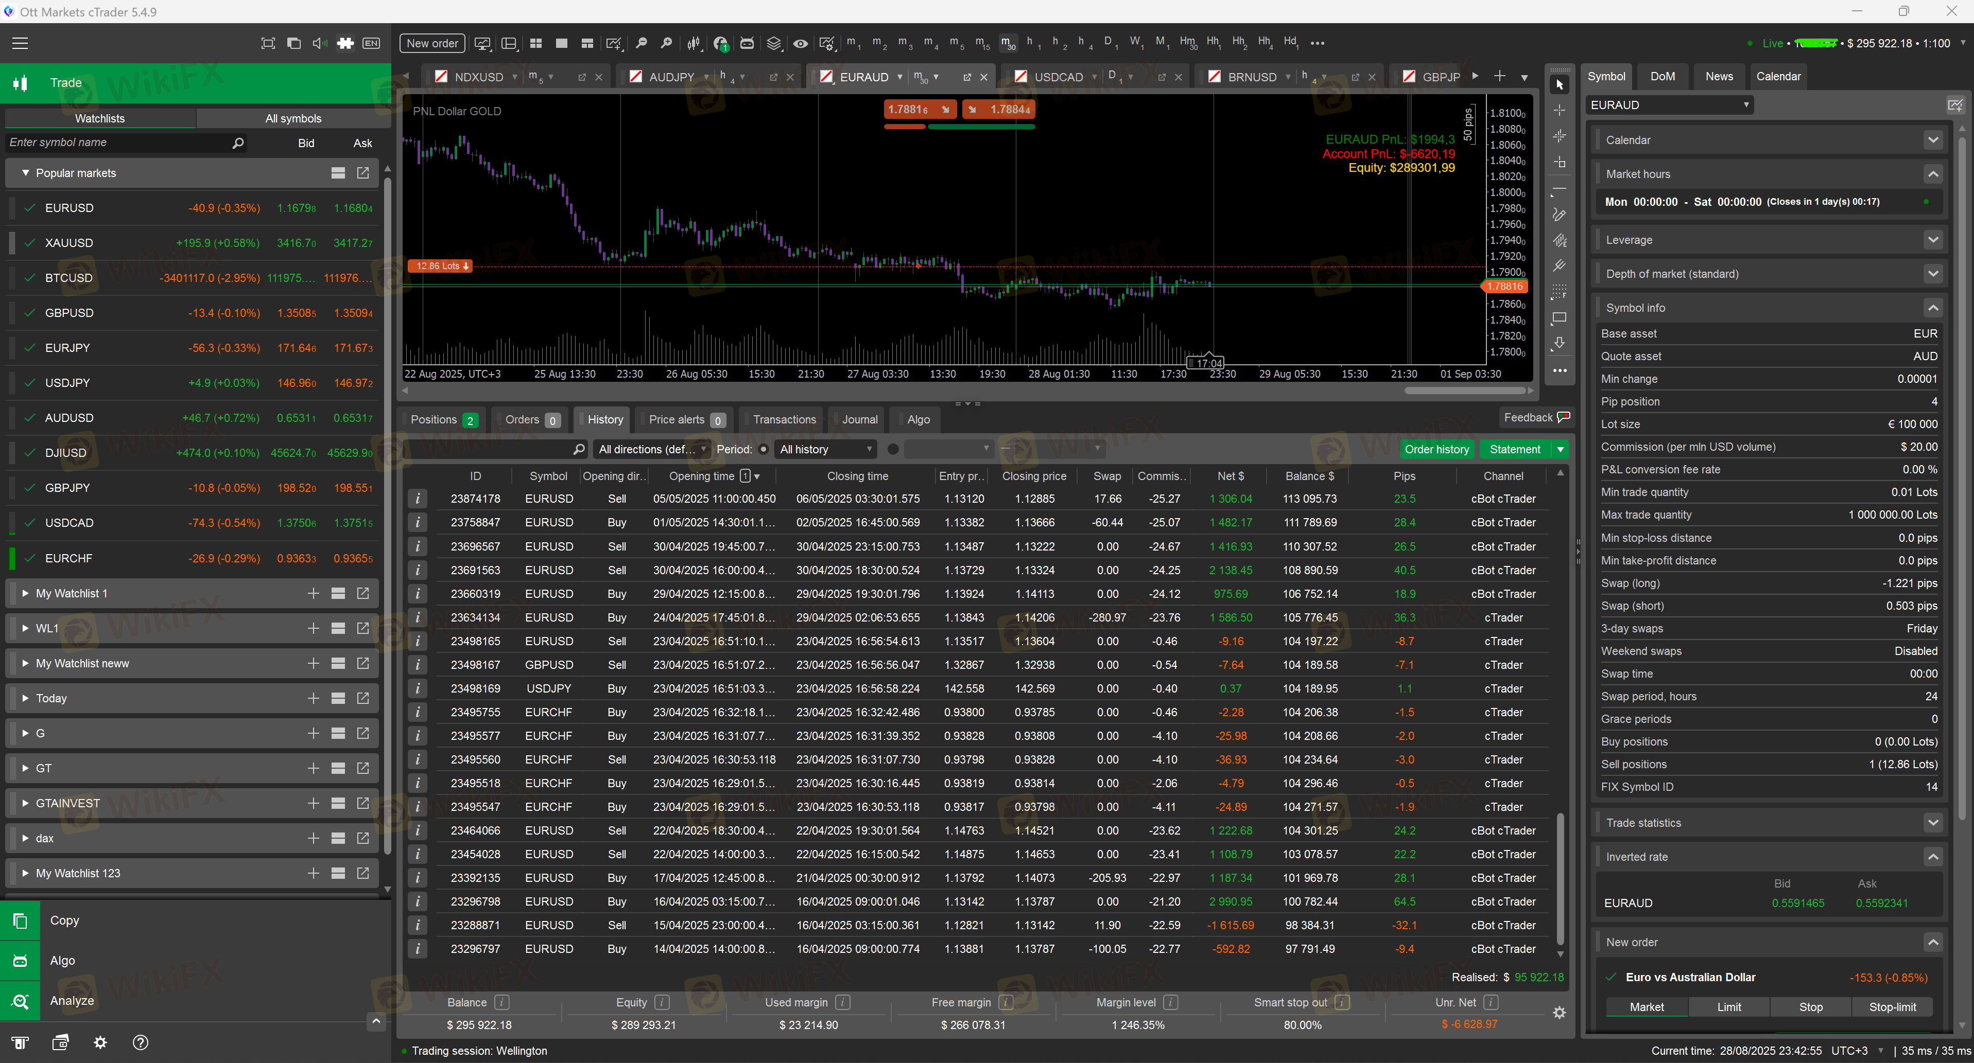This screenshot has height=1063, width=1974.
Task: Click the chart objects layers icon
Action: 773,44
